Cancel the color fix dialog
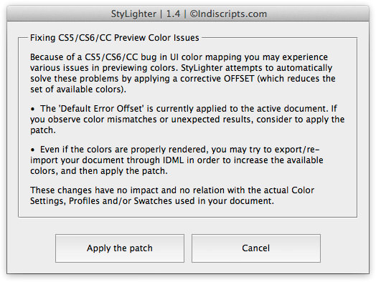 click(256, 248)
